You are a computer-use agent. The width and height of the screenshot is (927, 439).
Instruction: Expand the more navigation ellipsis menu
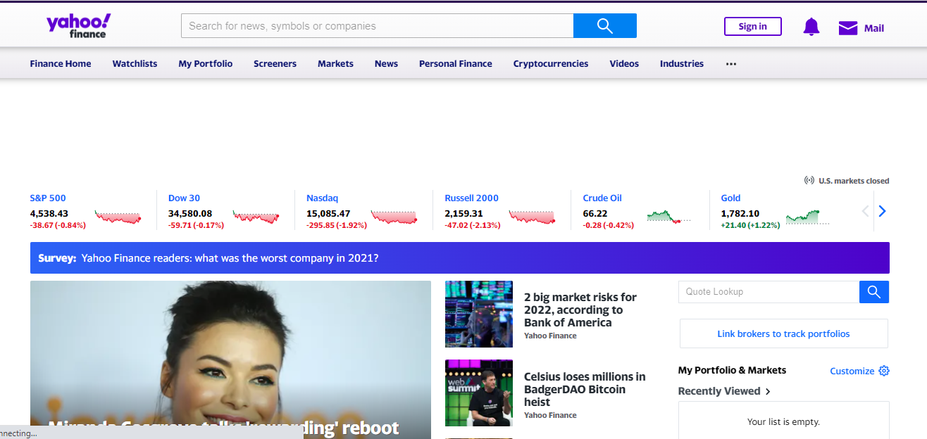coord(731,63)
